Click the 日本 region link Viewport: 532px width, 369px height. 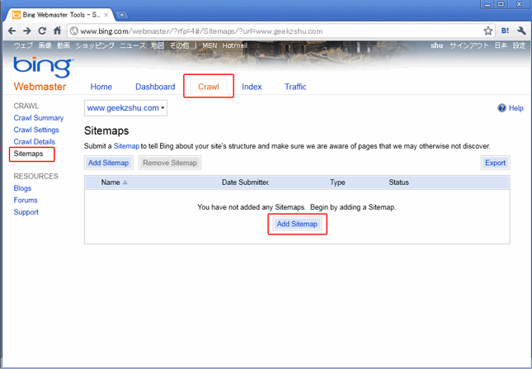[x=501, y=45]
